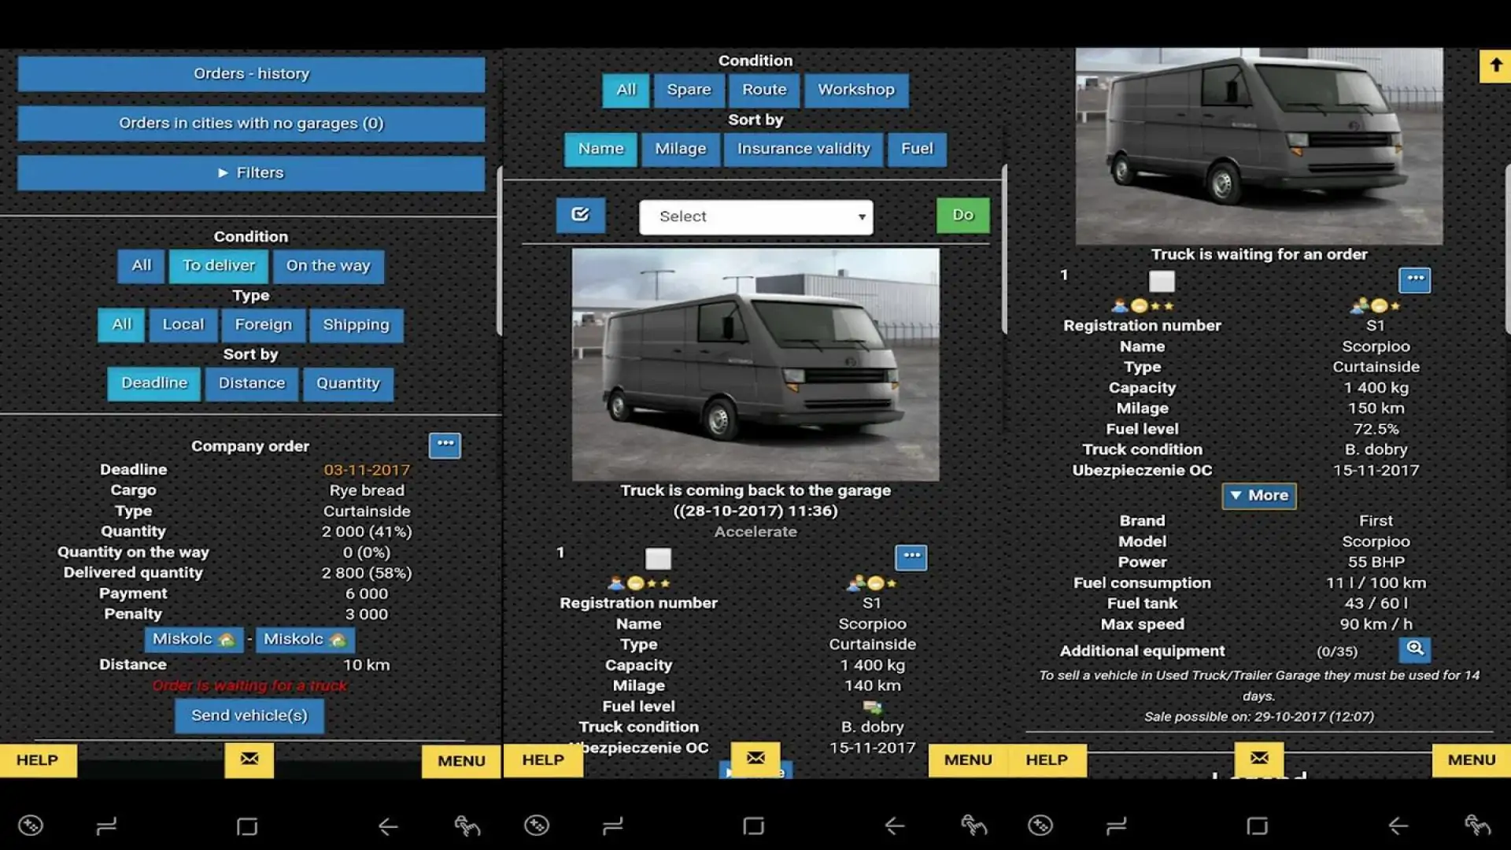Screen dimensions: 1511x850
Task: Select All order type filter
Action: pos(121,325)
